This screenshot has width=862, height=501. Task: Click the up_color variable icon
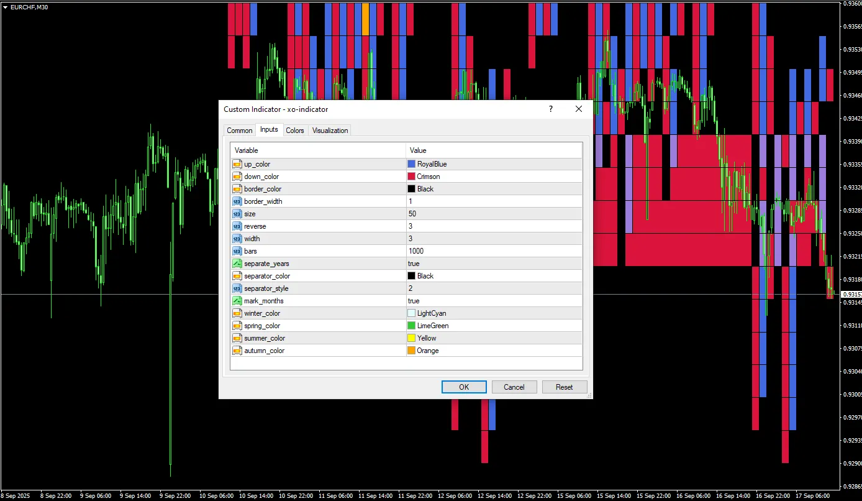[237, 164]
